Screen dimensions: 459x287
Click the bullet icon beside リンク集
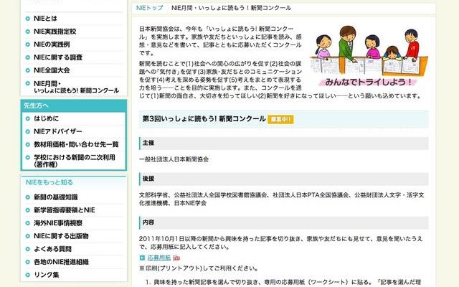point(28,275)
